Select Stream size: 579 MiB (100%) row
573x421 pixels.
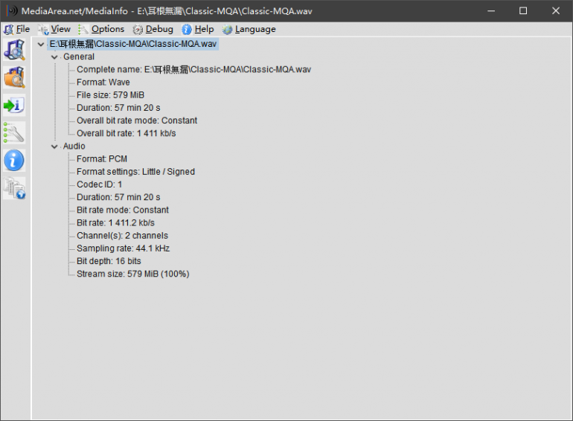132,274
